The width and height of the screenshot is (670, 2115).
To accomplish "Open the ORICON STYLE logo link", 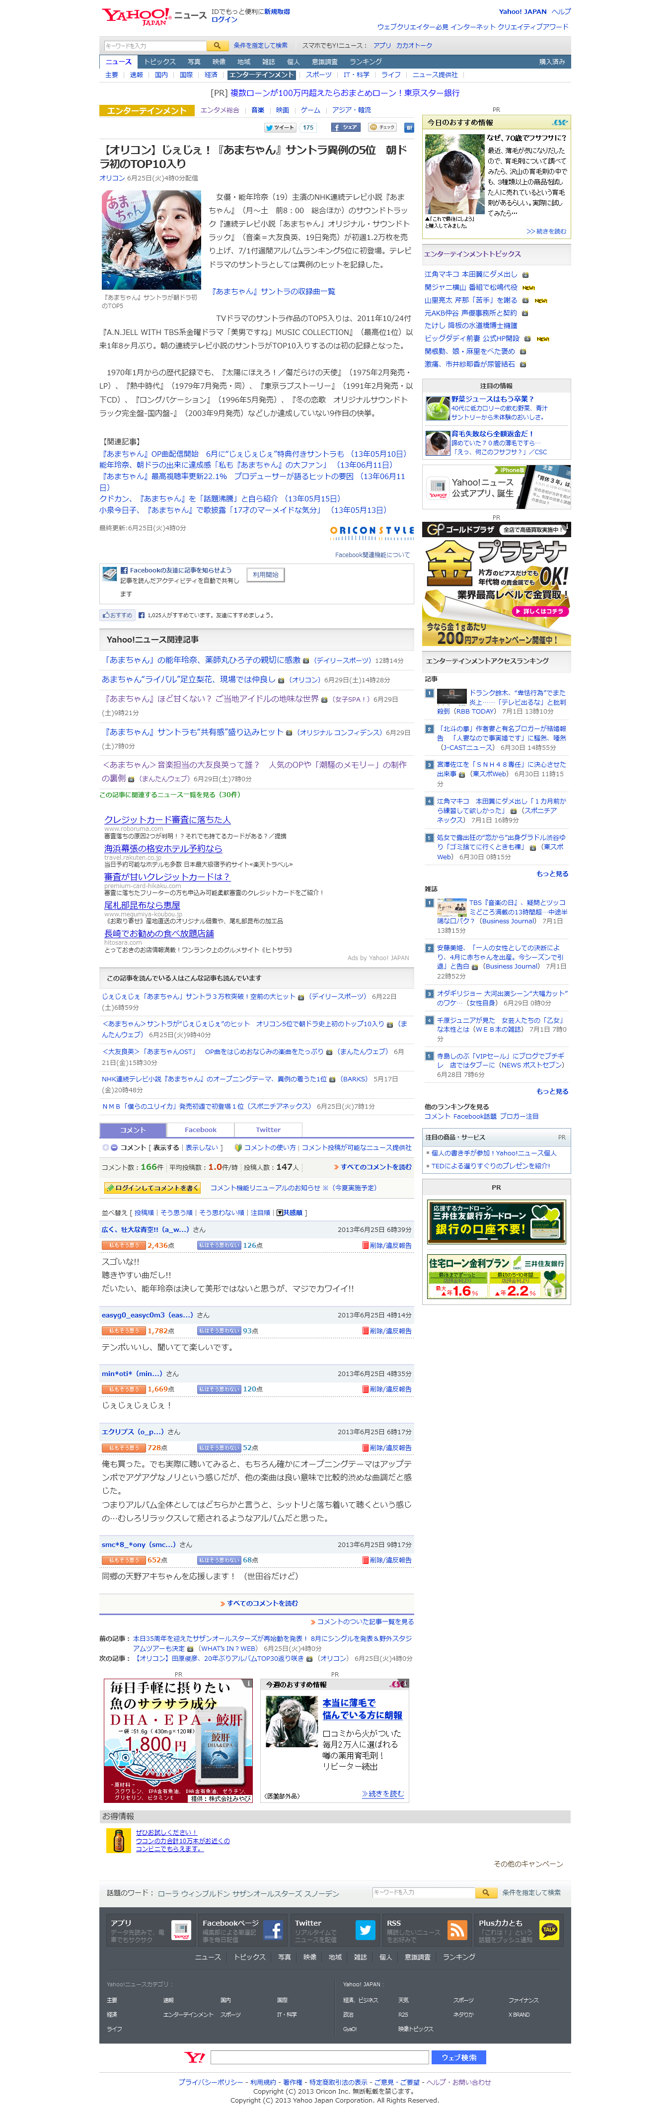I will (x=372, y=532).
